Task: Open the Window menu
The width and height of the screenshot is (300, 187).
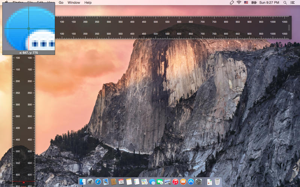Action: tap(73, 3)
